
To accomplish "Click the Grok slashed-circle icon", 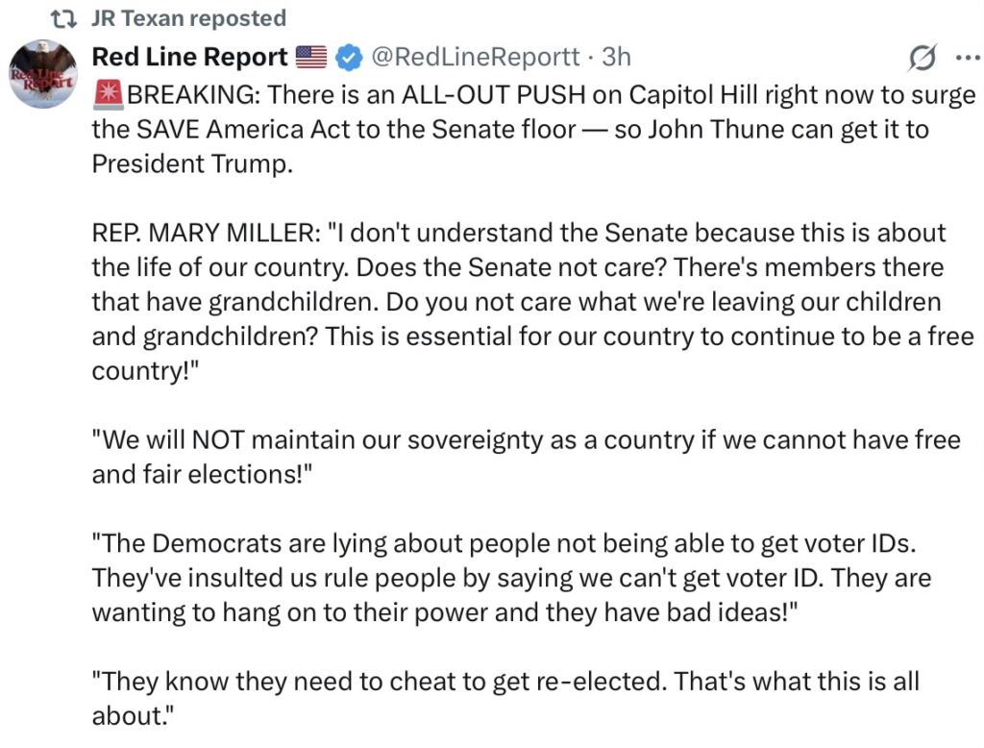I will 922,59.
